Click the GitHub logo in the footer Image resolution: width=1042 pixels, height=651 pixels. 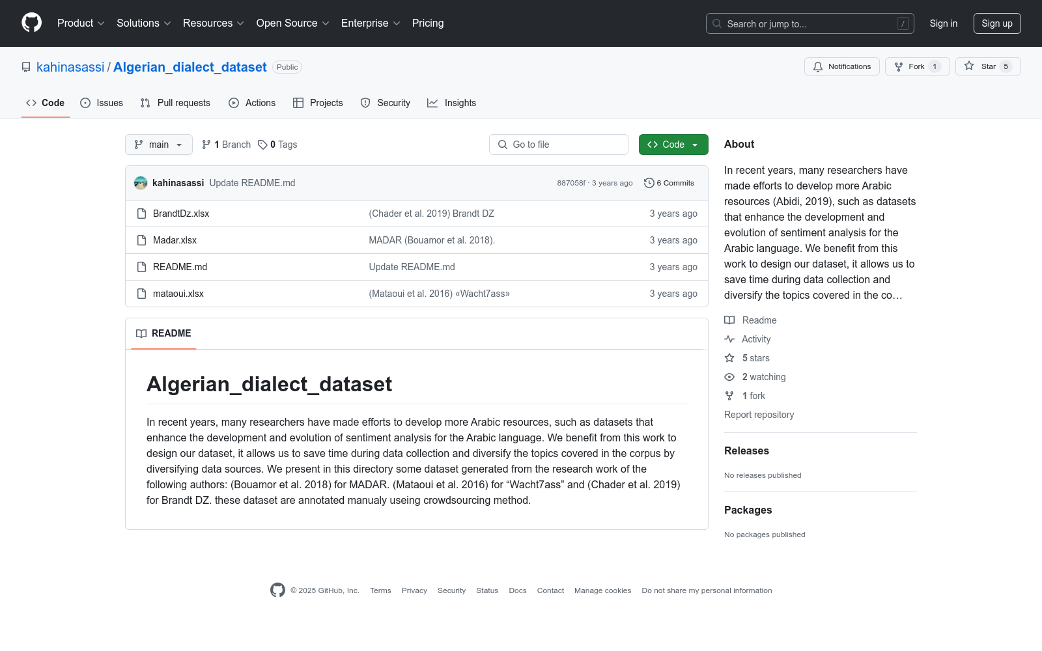tap(277, 590)
